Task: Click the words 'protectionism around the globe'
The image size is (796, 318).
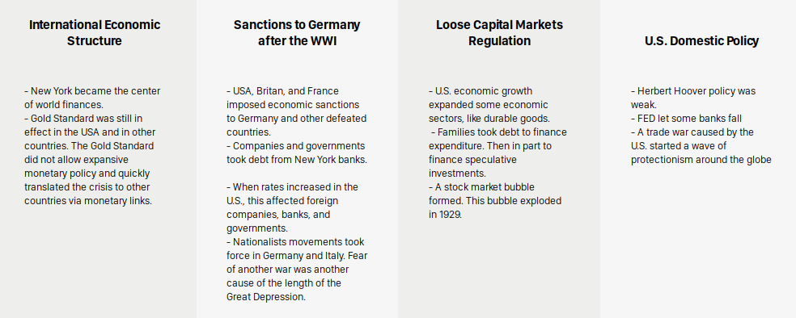Action: coord(701,160)
